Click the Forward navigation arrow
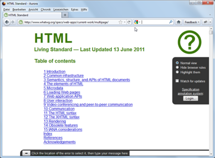This screenshot has width=215, height=158. click(13, 22)
